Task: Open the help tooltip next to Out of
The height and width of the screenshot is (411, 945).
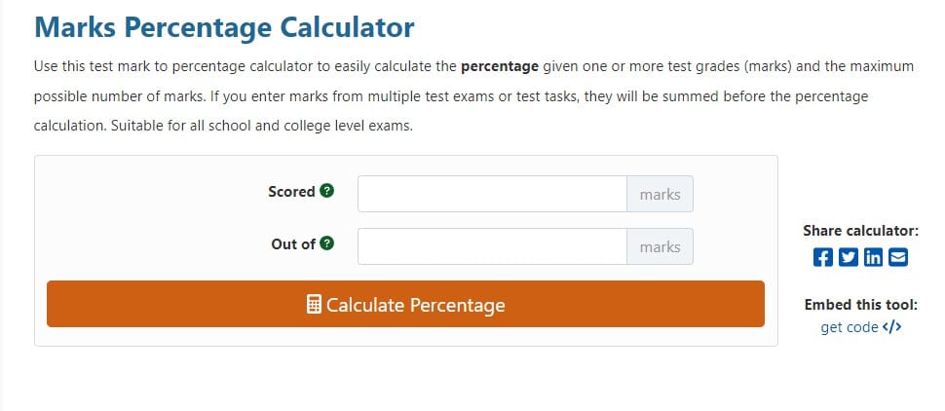Action: [x=326, y=243]
